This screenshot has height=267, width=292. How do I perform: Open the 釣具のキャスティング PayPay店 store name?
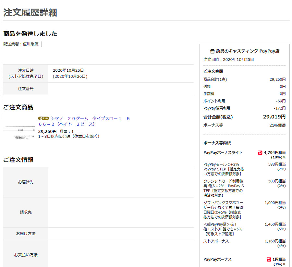(248, 51)
